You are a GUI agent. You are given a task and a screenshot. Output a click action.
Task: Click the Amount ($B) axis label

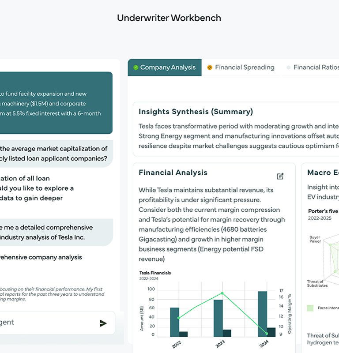click(x=141, y=318)
